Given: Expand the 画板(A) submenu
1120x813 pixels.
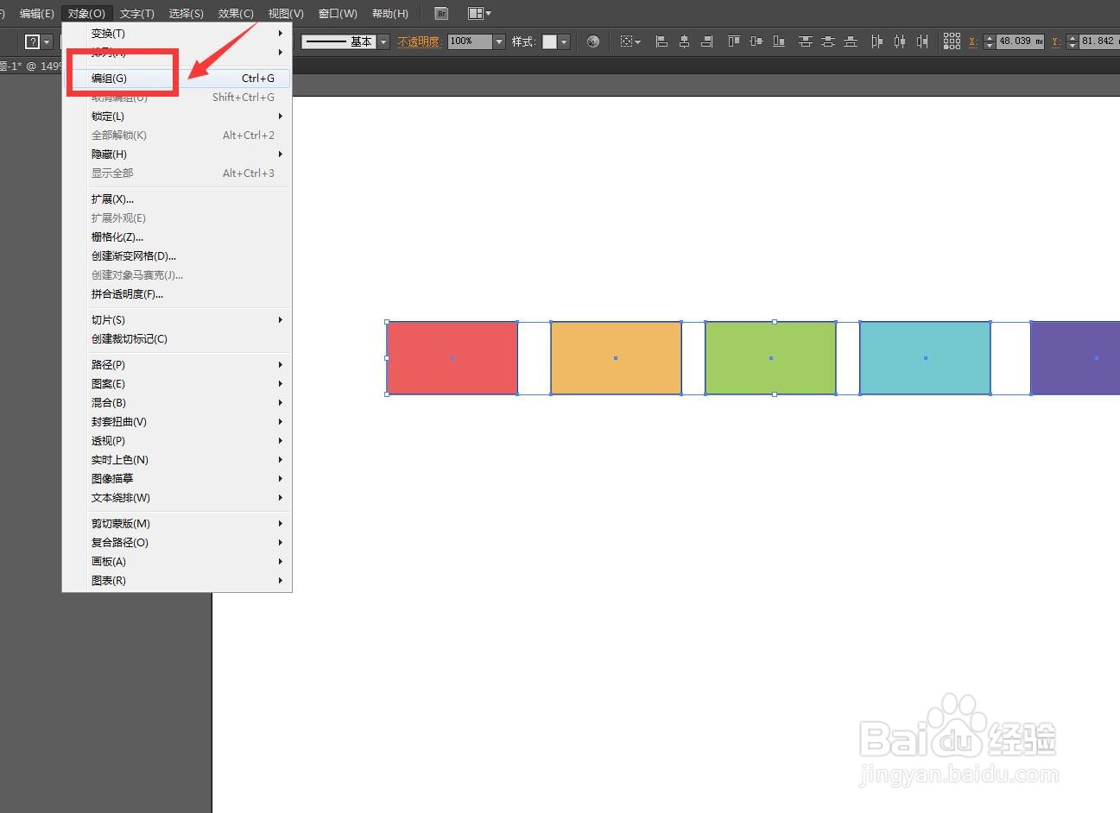Looking at the screenshot, I should 177,562.
